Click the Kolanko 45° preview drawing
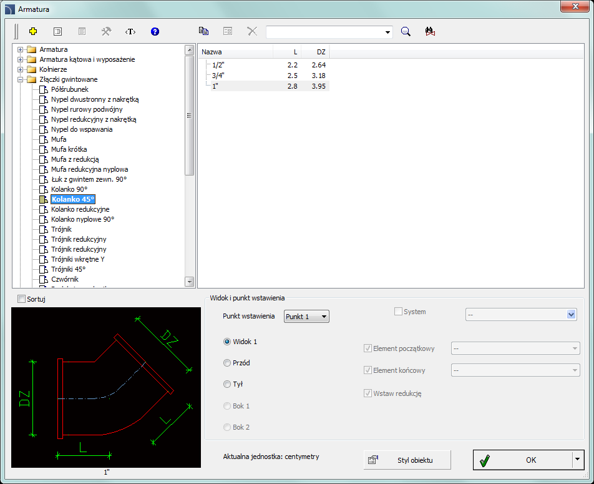 pyautogui.click(x=106, y=387)
